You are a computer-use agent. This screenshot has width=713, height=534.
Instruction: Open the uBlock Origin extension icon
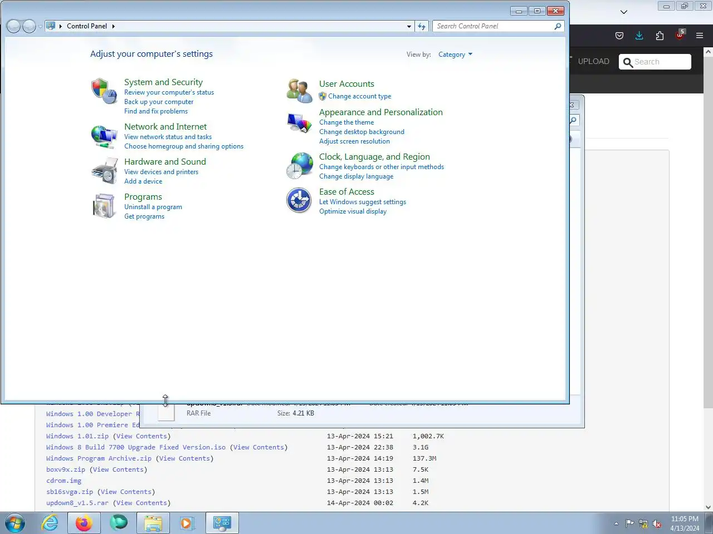click(680, 34)
